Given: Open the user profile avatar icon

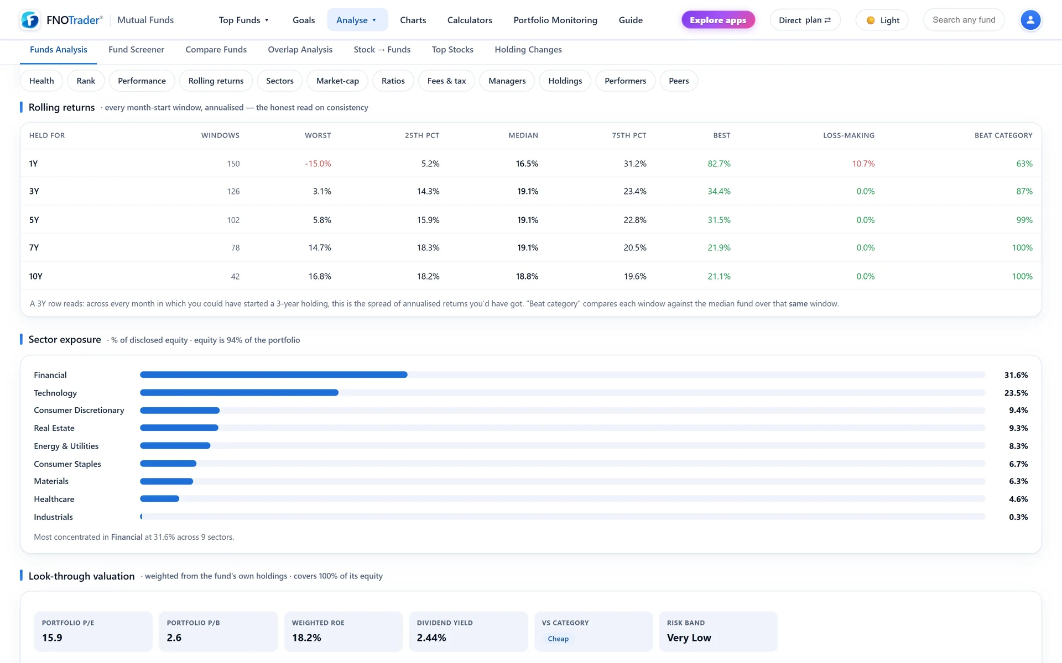Looking at the screenshot, I should point(1030,20).
